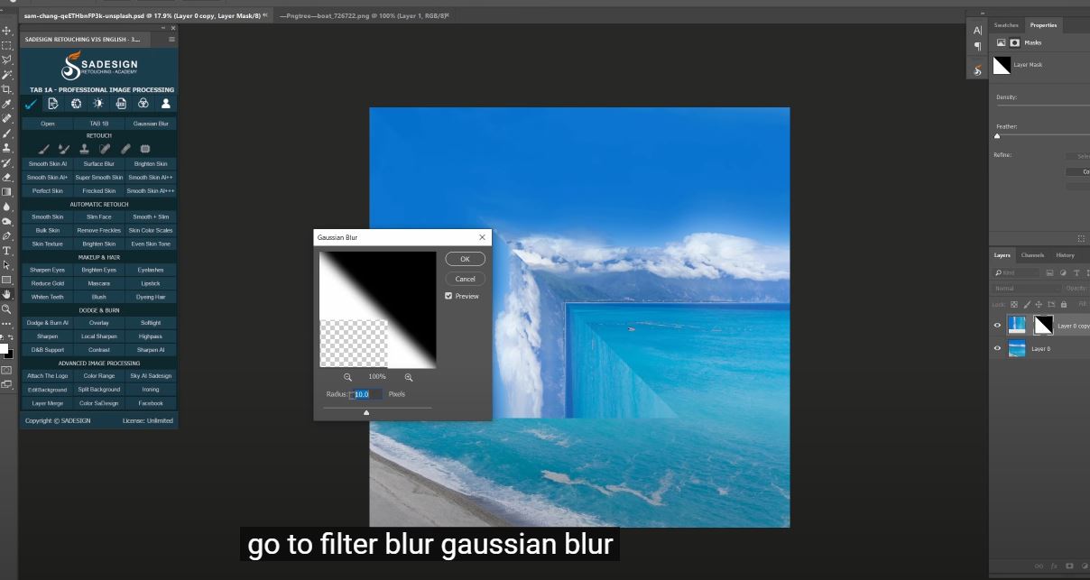Screen dimensions: 1090x580
Task: Open Sadesign plugin icon in side dock
Action: [x=977, y=69]
